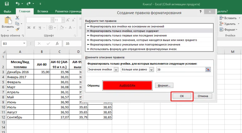Customize the Quick Access Toolbar

coord(40,4)
